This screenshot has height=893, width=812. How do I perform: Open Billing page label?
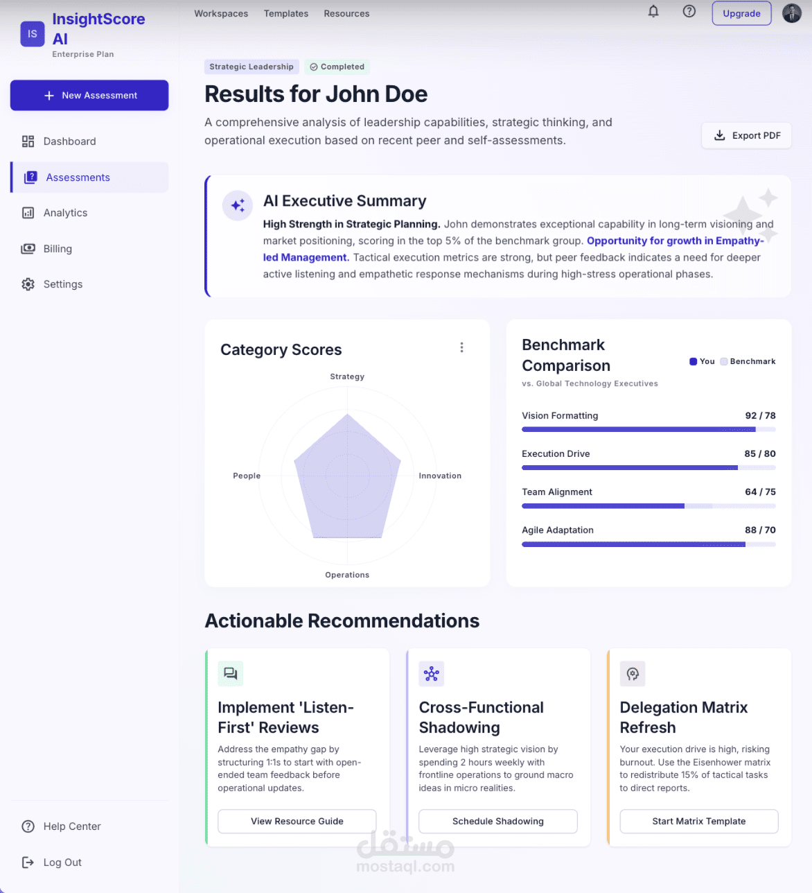(x=58, y=249)
